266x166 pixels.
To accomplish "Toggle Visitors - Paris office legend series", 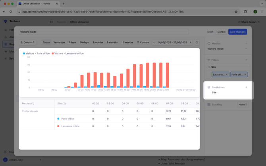I will pyautogui.click(x=37, y=53).
